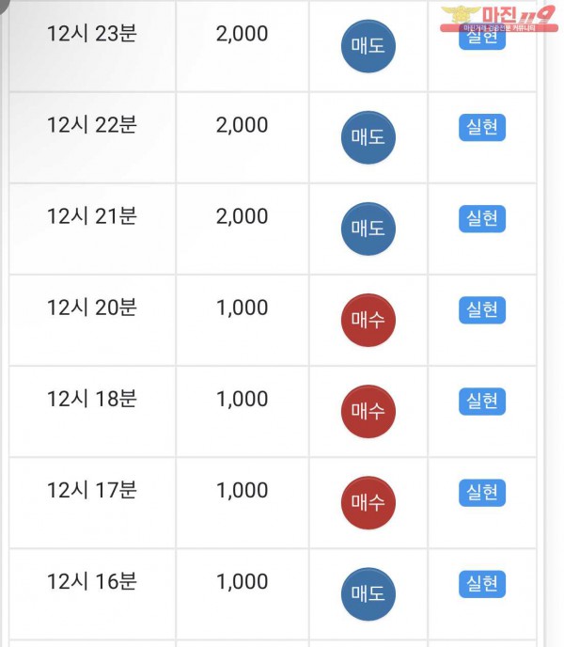Click the red 매수 circle at 12시 20분
This screenshot has width=564, height=647.
tap(368, 320)
